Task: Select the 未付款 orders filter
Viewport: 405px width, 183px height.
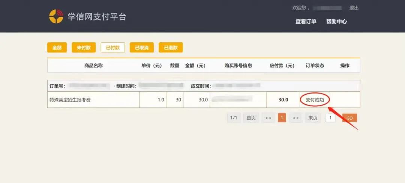Action: [84, 48]
